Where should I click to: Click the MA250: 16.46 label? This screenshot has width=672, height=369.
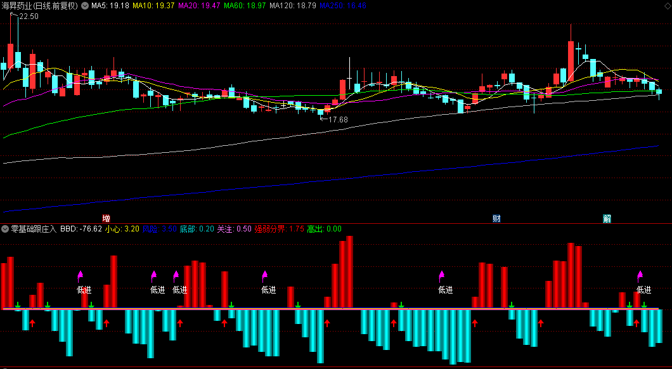343,6
